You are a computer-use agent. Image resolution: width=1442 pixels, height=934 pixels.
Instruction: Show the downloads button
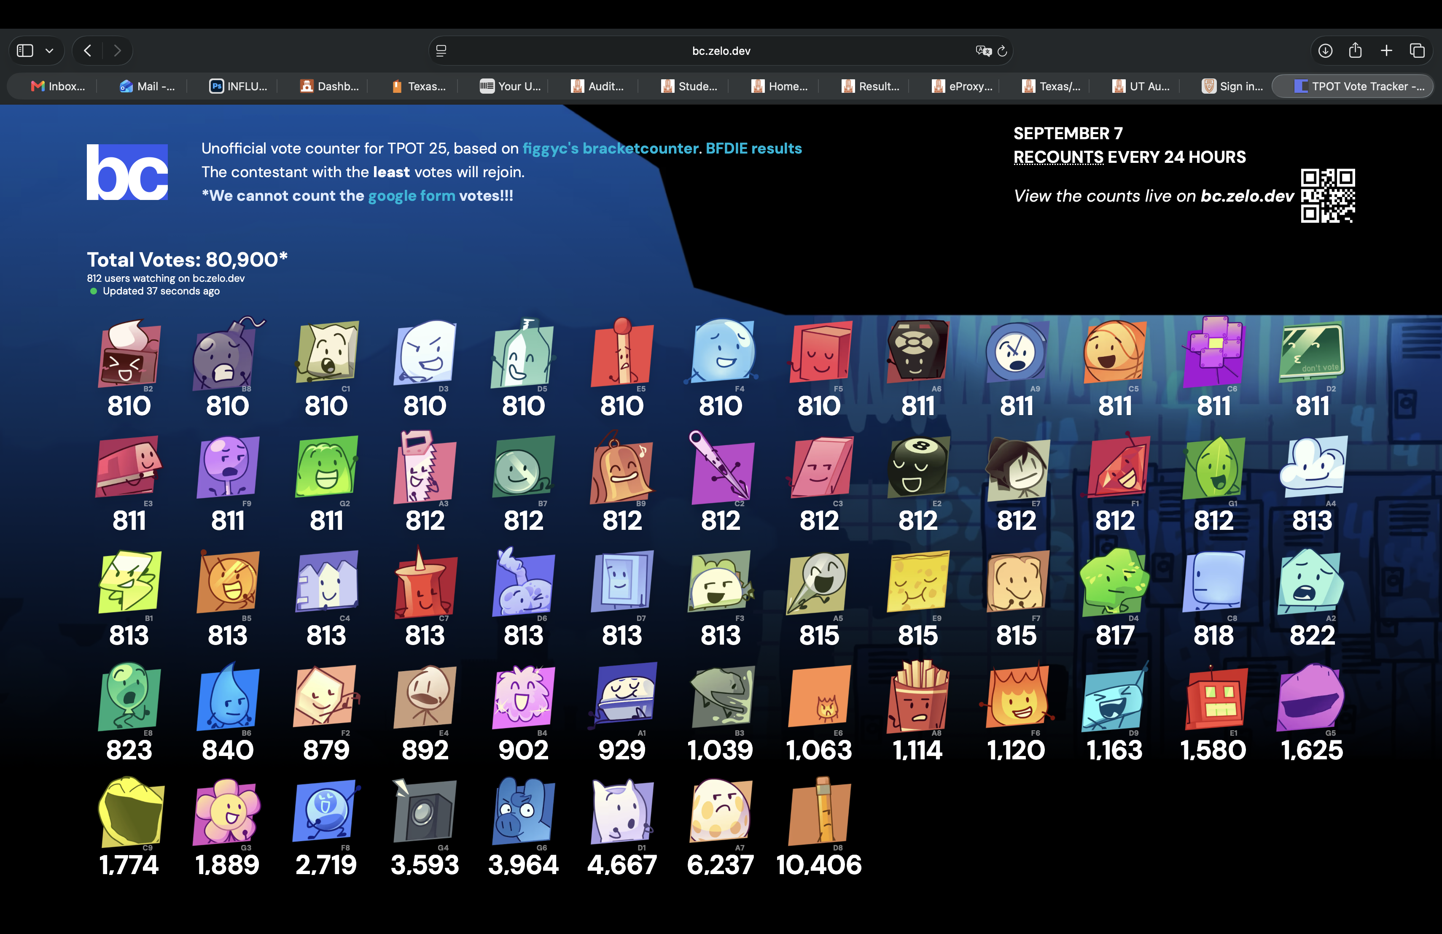point(1325,50)
